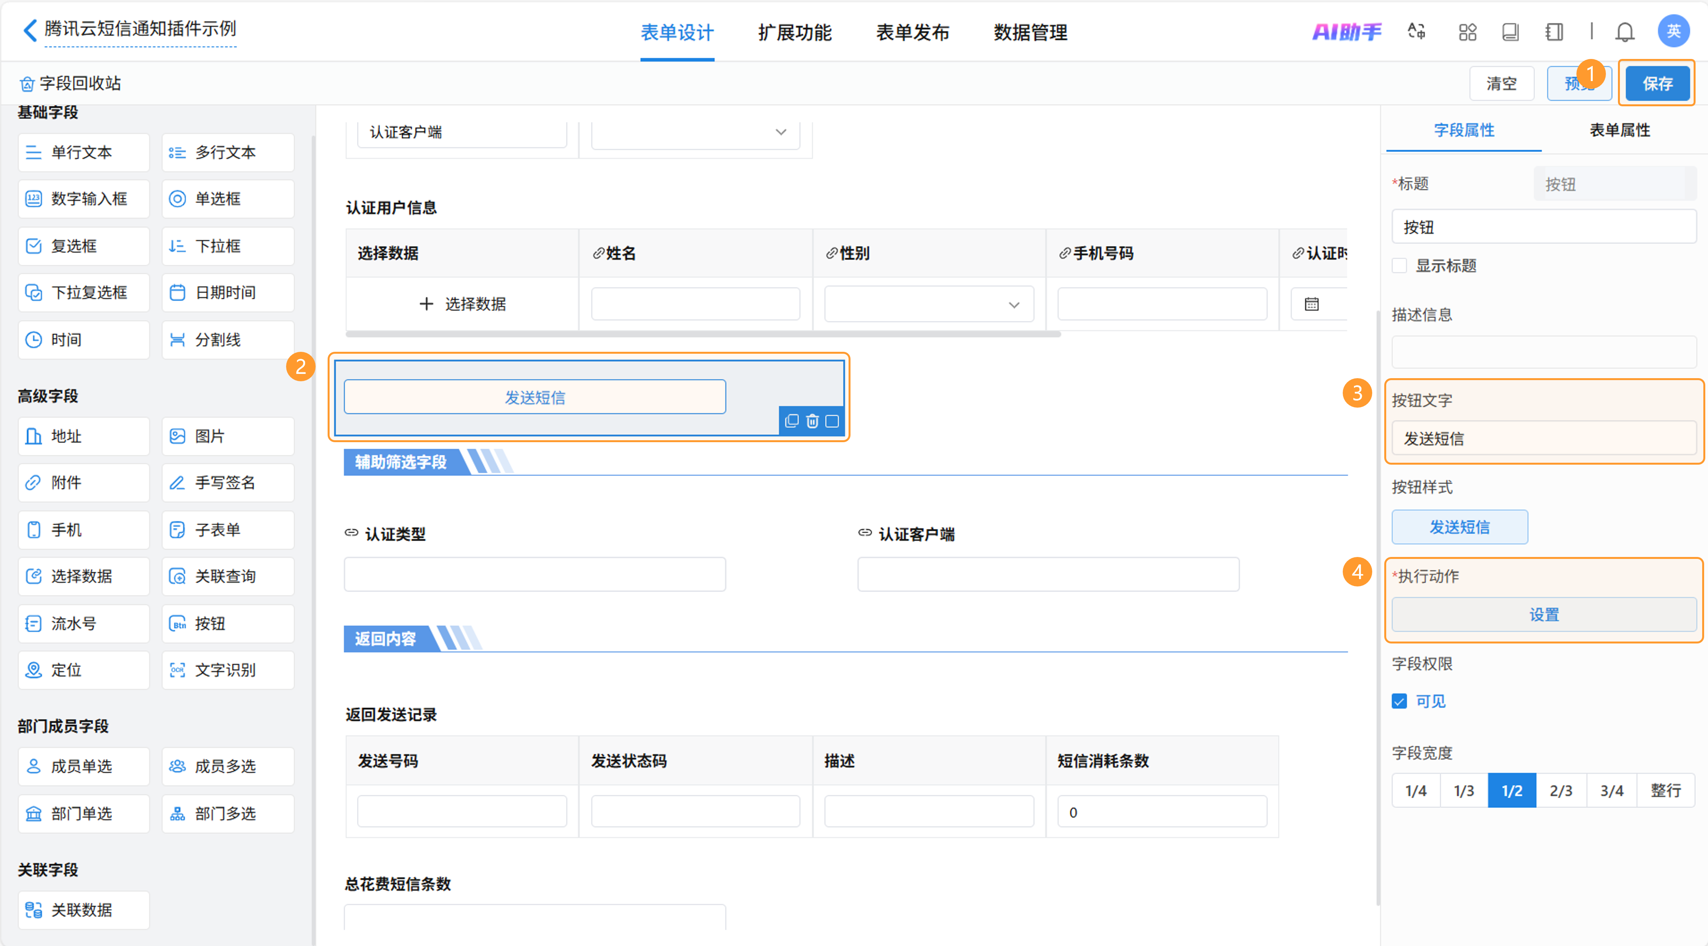Copy the selected button field

(x=792, y=421)
